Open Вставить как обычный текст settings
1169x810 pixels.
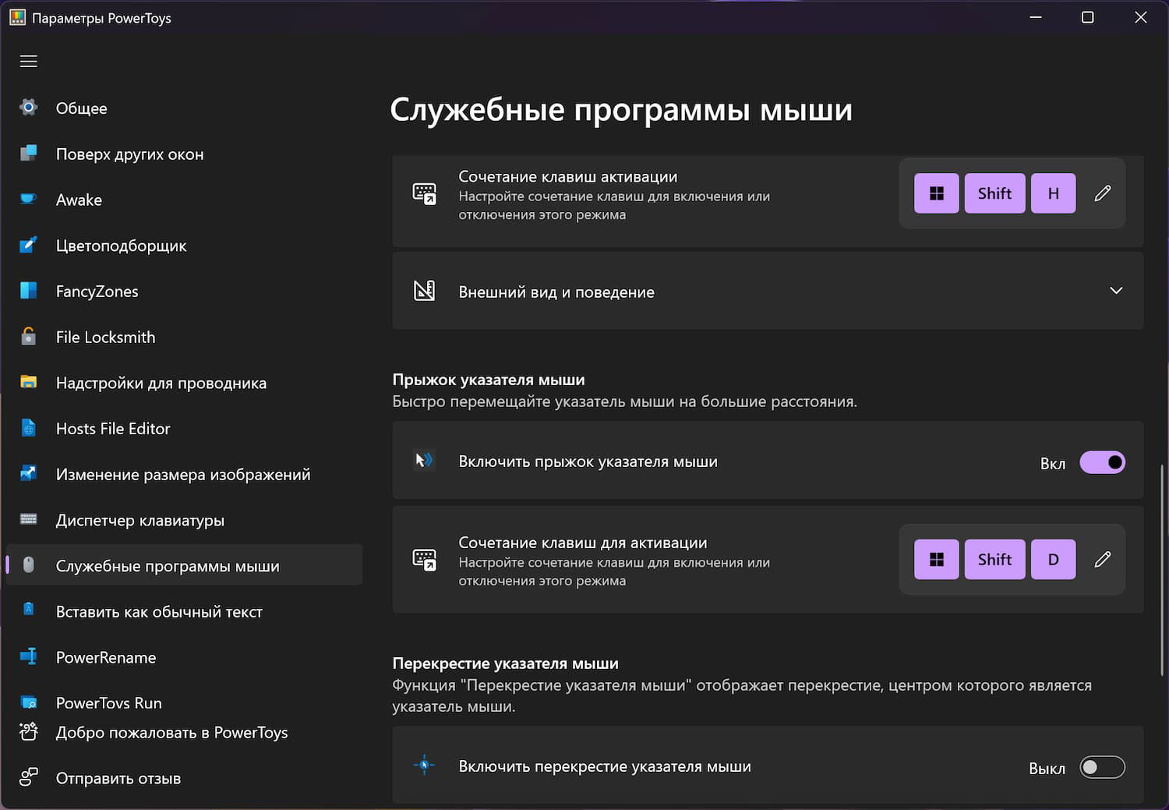(184, 611)
